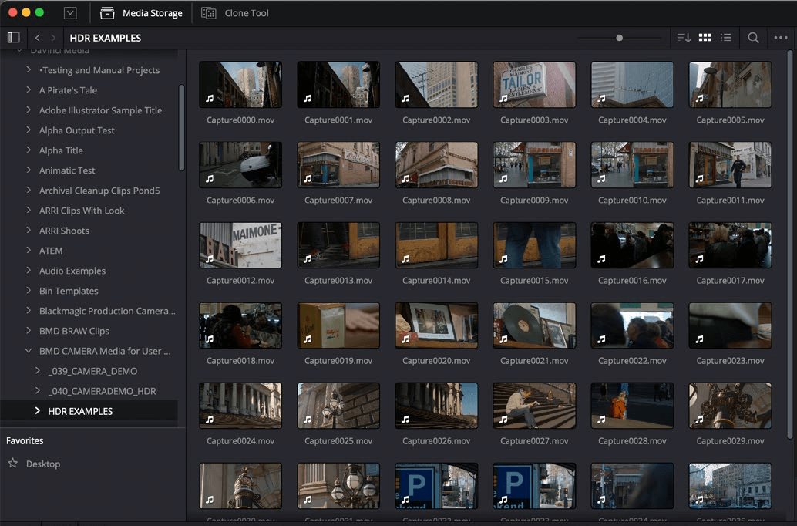Click the star icon beside Desktop
Viewport: 797px width, 526px height.
click(13, 464)
